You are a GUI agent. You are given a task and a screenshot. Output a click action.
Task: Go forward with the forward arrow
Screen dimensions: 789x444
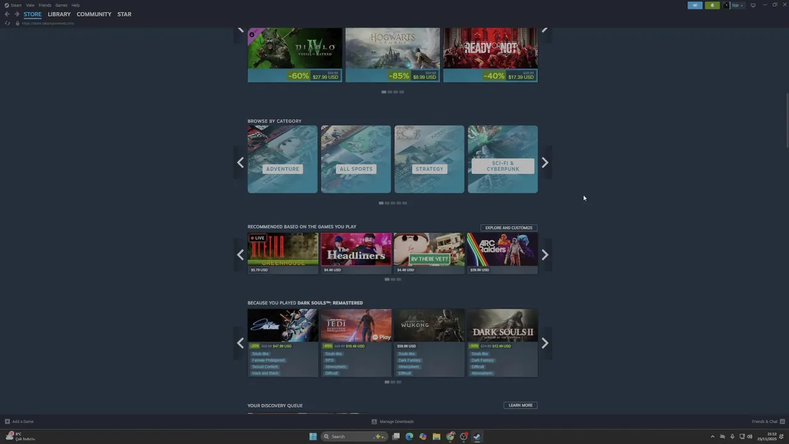click(17, 14)
